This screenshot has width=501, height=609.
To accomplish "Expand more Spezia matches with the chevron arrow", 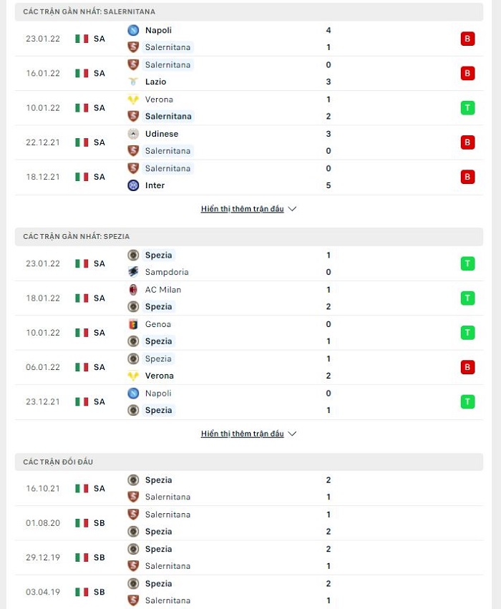I will pyautogui.click(x=293, y=434).
